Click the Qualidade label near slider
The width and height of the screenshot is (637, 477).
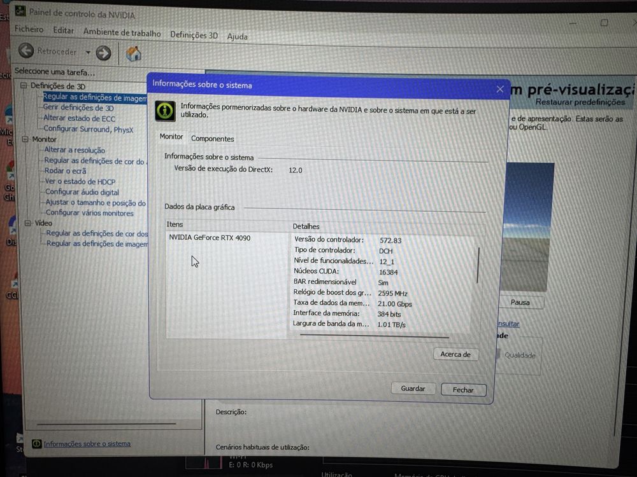coord(520,356)
